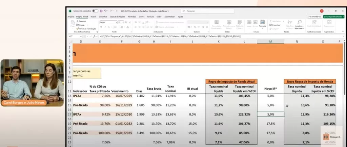
Task: Click the fx insert function icon
Action: pos(95,36)
